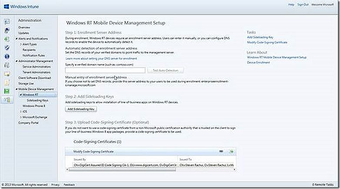Open Client Software Download
Image resolution: width=340 pixels, height=189 pixels.
34,78
